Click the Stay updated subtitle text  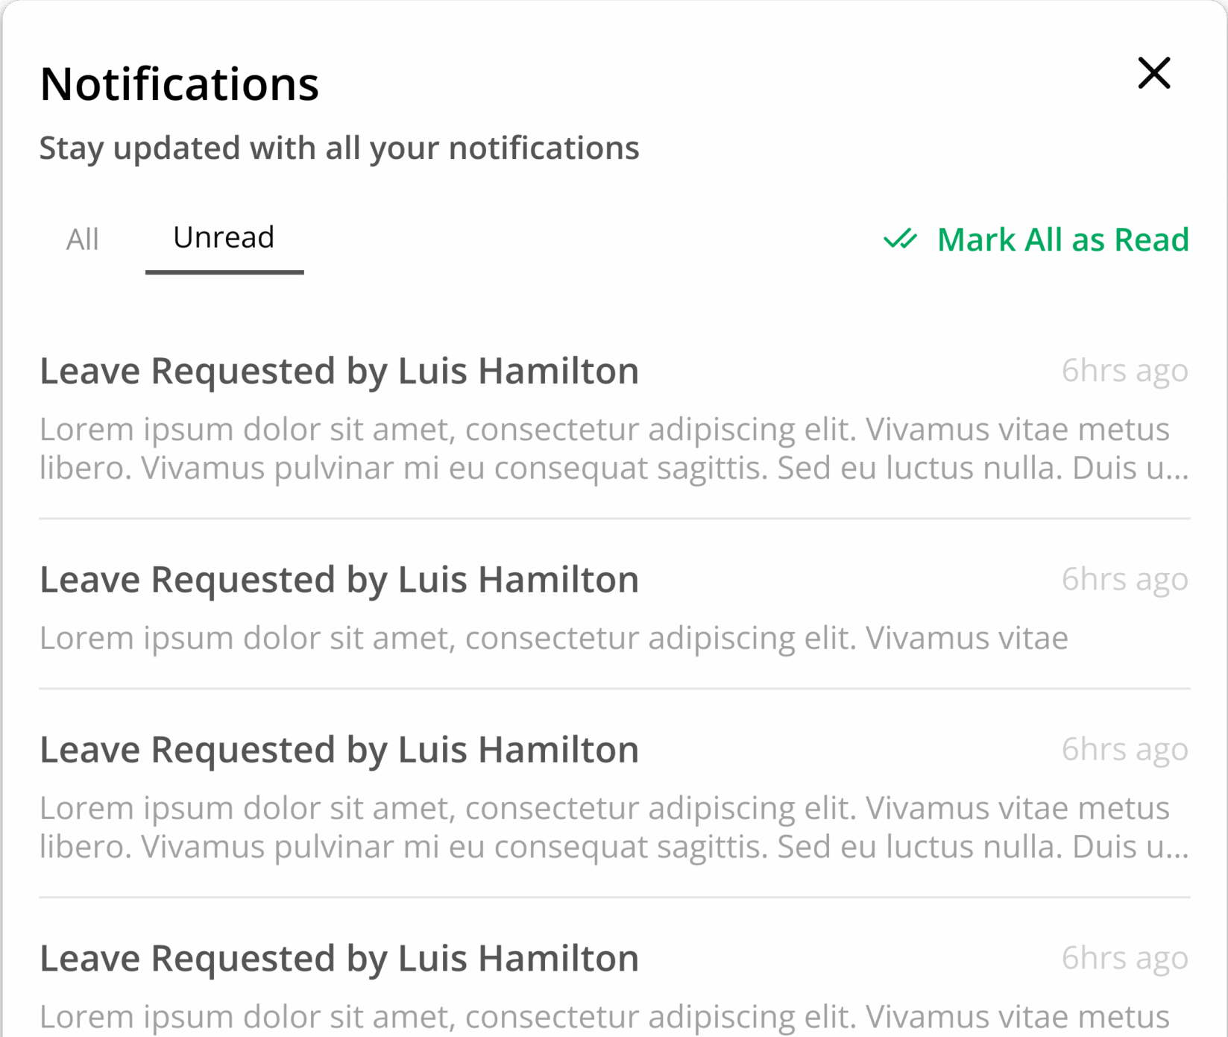339,148
